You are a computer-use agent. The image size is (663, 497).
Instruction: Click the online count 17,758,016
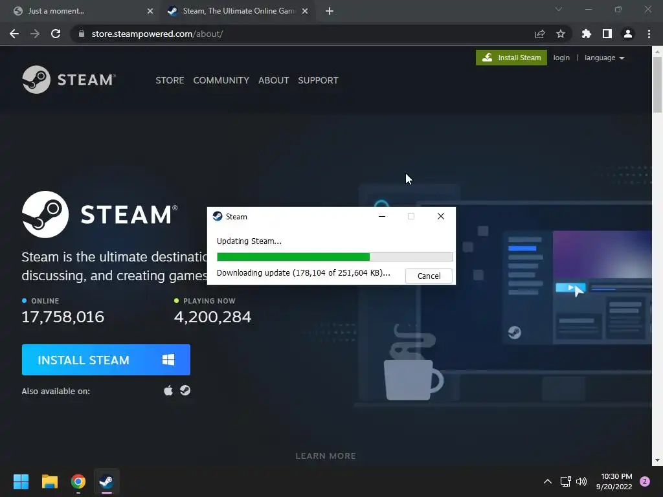pos(63,317)
